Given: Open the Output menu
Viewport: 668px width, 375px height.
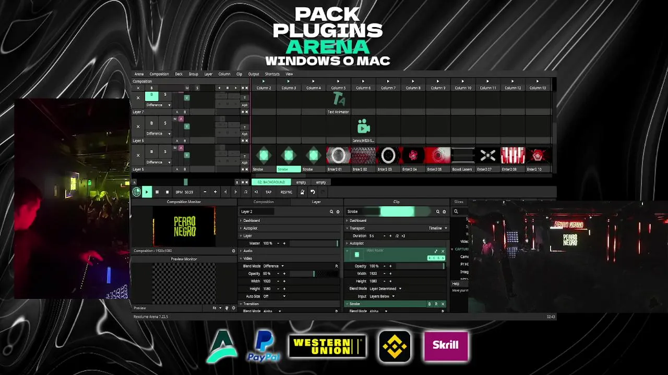Looking at the screenshot, I should tap(254, 74).
